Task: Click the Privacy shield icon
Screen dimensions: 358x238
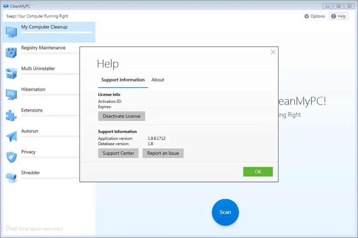Action: point(11,157)
